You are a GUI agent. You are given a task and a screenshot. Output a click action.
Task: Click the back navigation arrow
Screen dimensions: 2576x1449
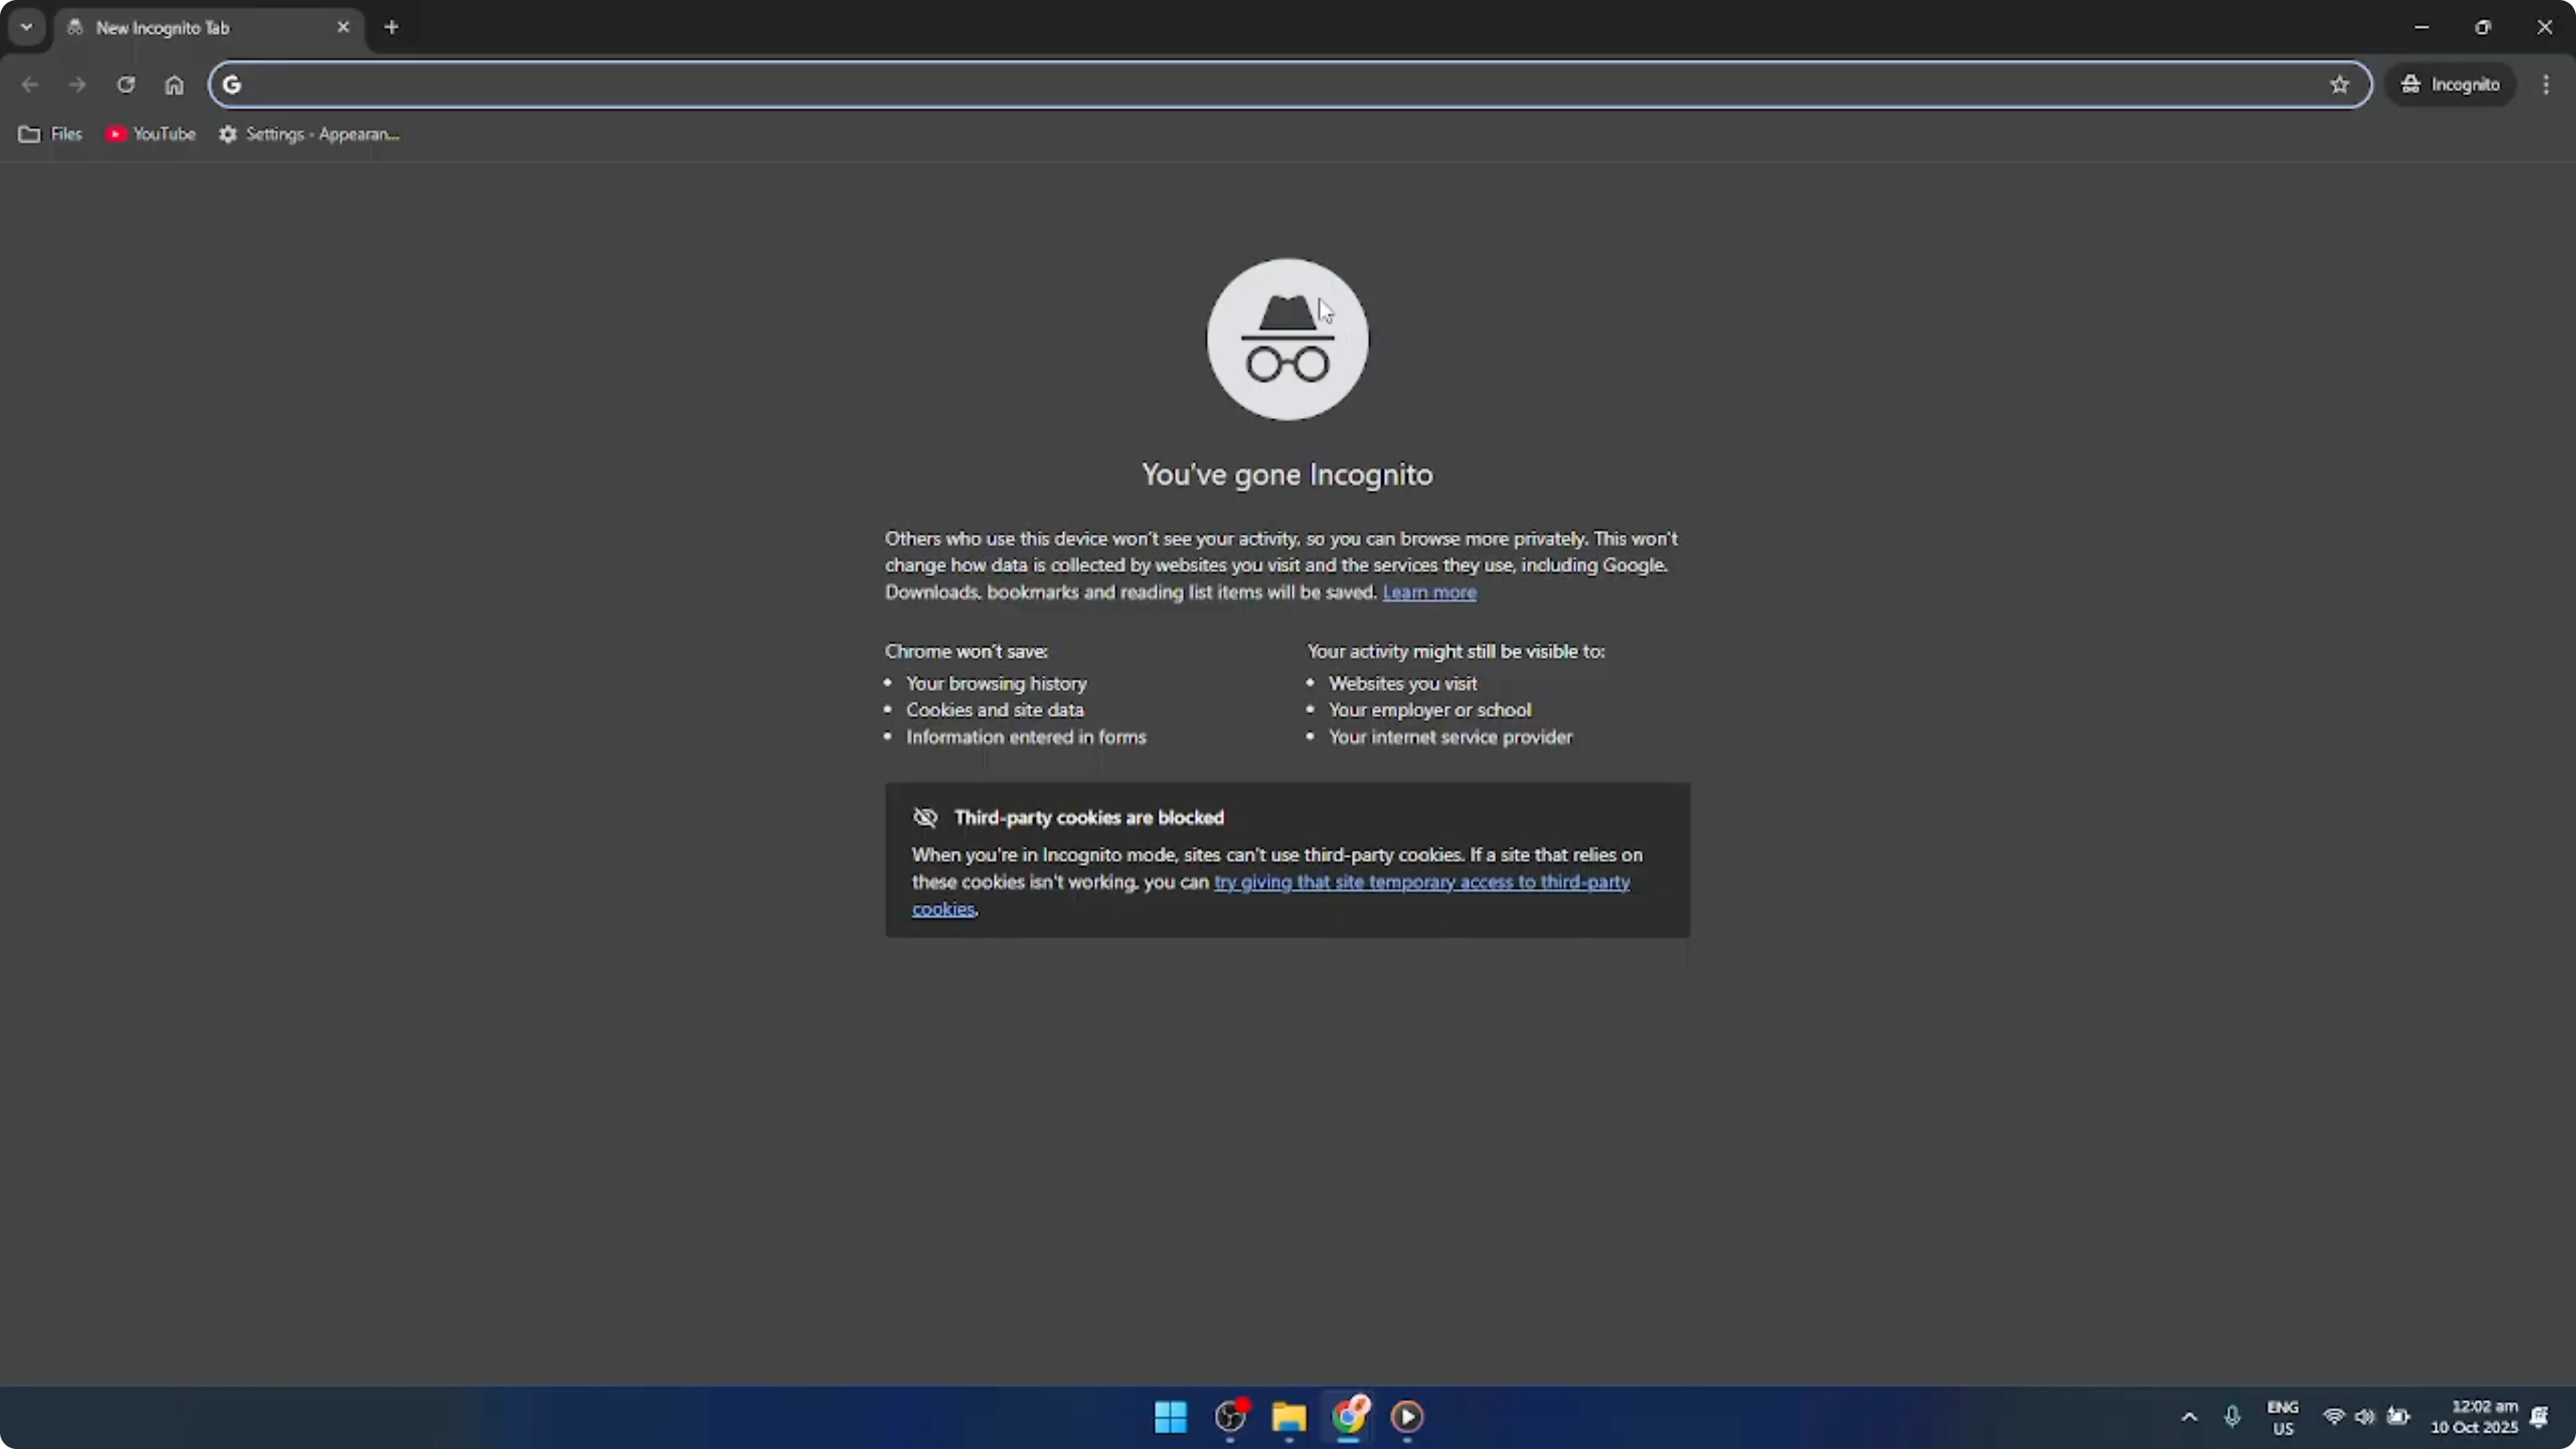pyautogui.click(x=29, y=84)
